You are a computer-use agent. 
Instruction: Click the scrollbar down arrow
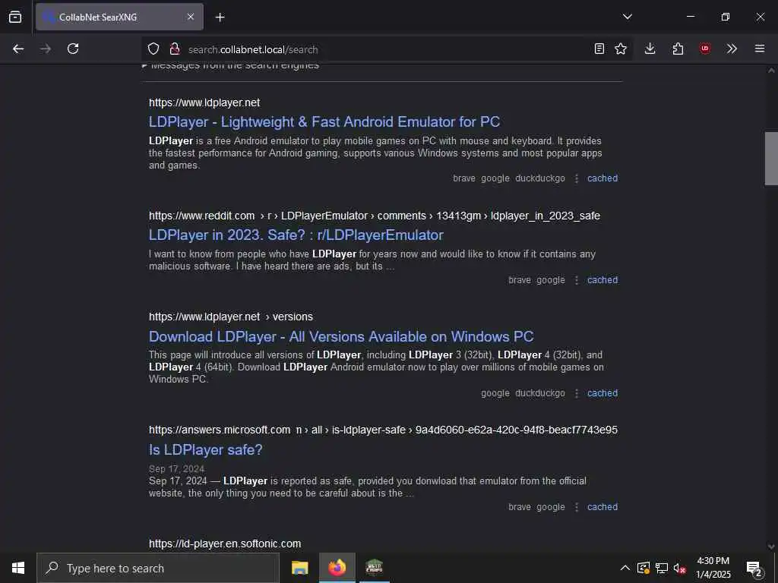pos(771,547)
